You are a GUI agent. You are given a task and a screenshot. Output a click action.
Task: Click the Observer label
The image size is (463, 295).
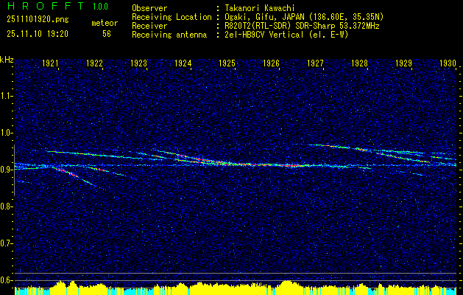(149, 8)
